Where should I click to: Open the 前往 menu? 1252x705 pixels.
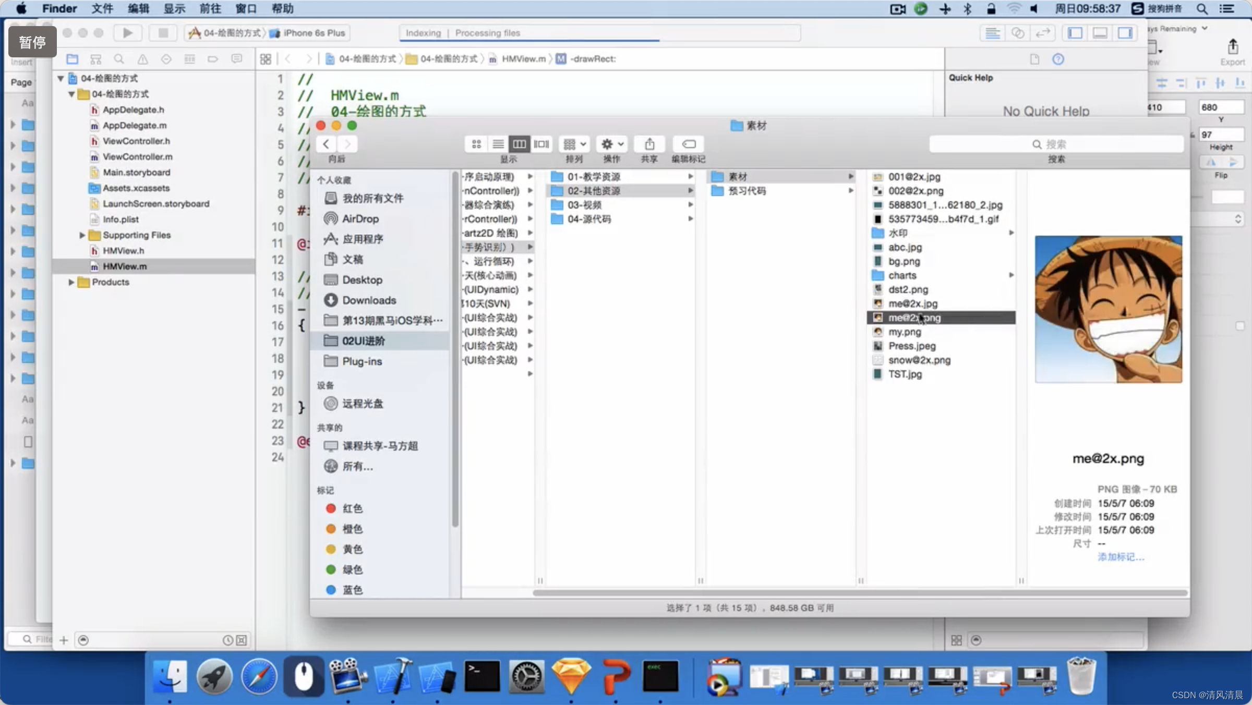click(x=210, y=8)
